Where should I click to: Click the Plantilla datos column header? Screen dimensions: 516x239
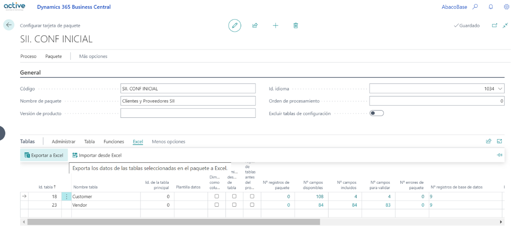coord(188,187)
